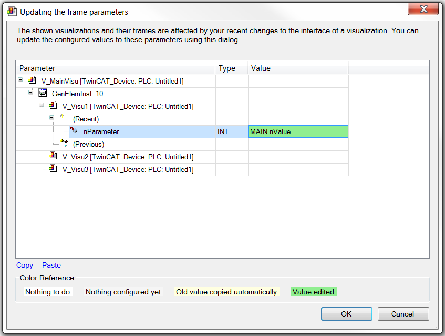Click the GenElemInst_10 frame element icon
Image resolution: width=445 pixels, height=336 pixels.
(43, 93)
